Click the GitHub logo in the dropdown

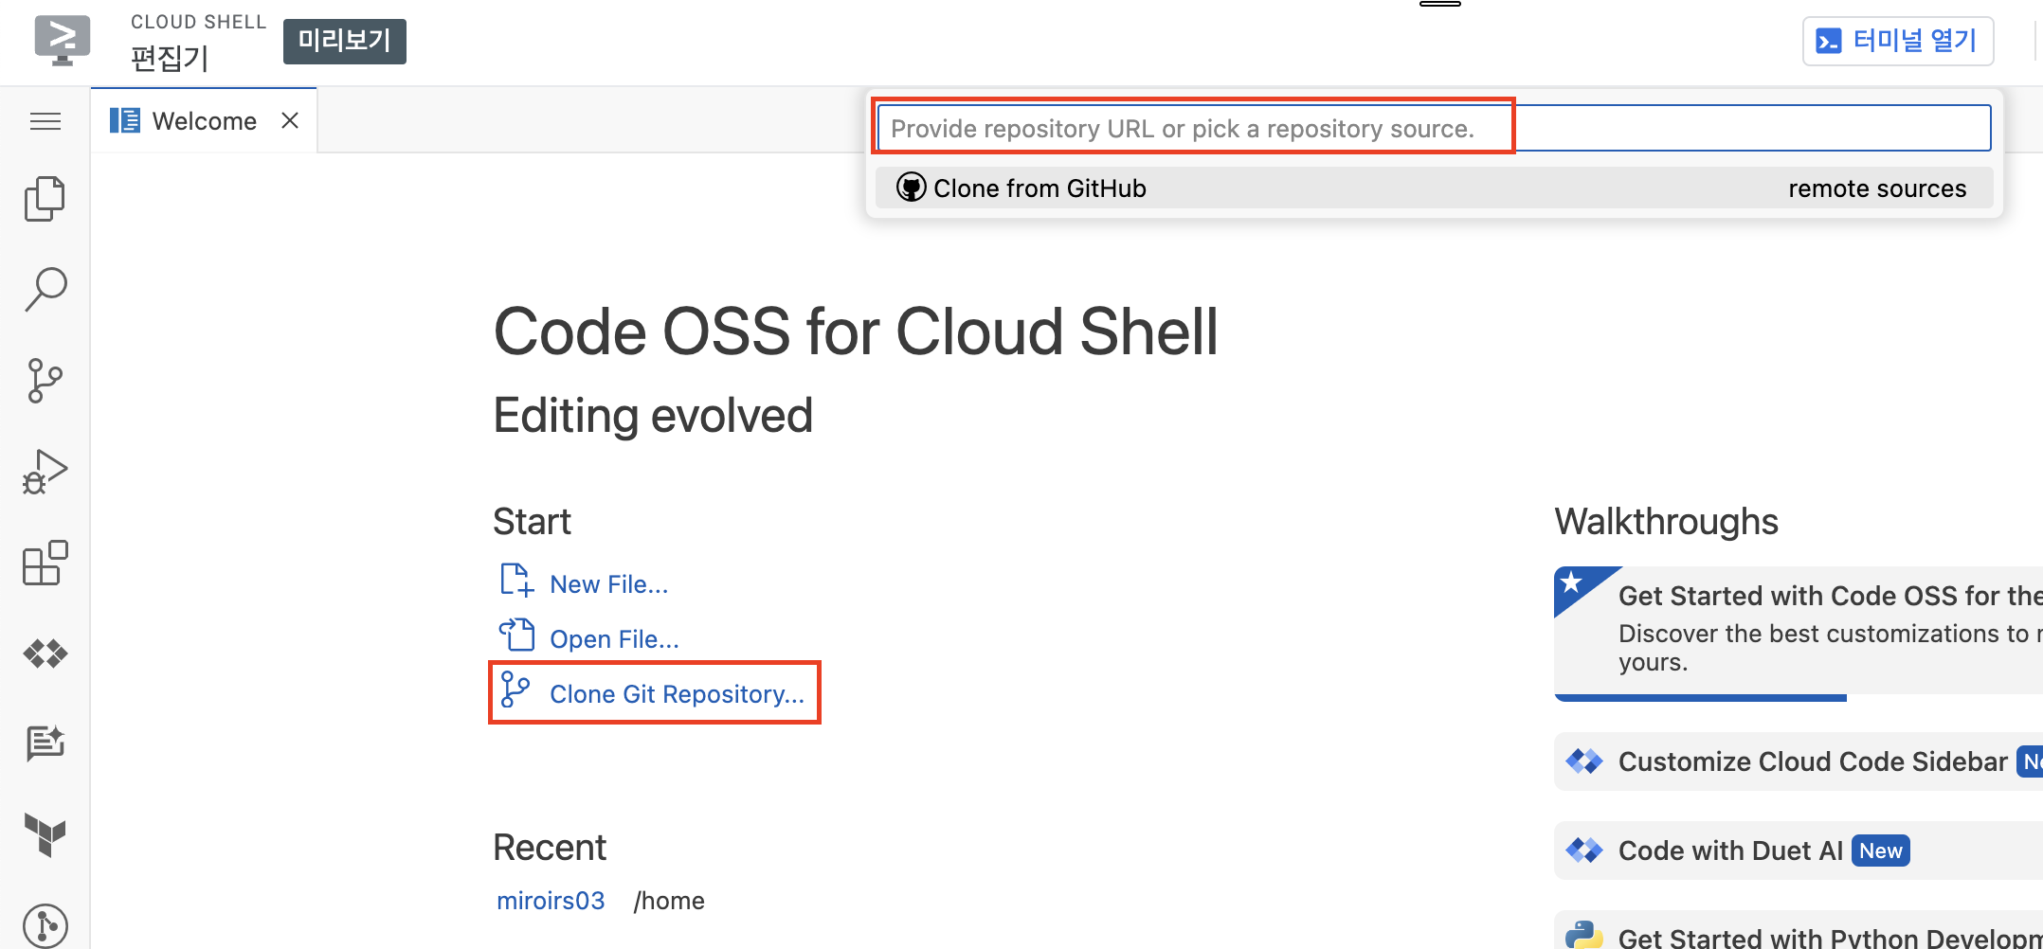[x=912, y=188]
